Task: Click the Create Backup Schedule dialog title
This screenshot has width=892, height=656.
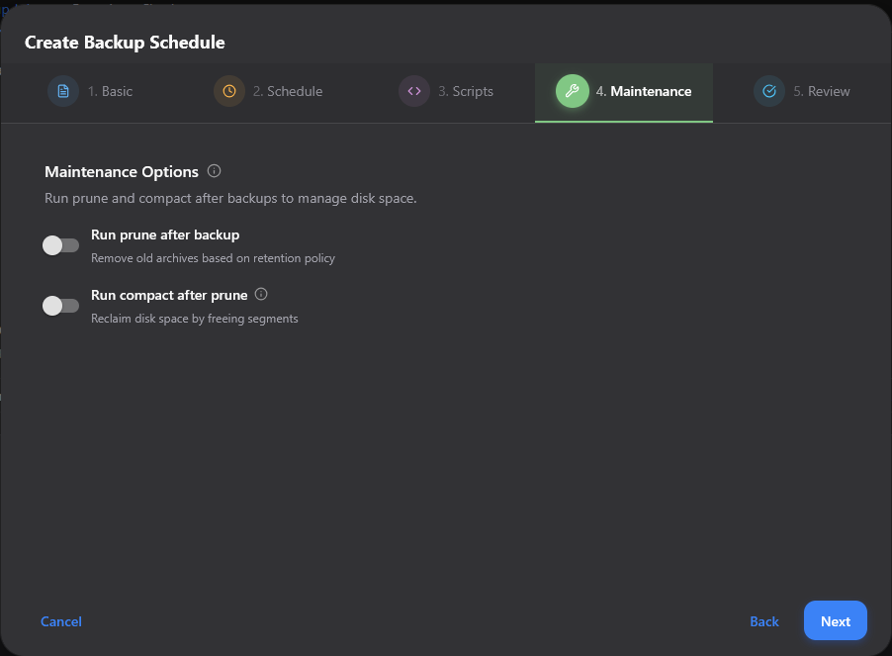Action: [125, 43]
